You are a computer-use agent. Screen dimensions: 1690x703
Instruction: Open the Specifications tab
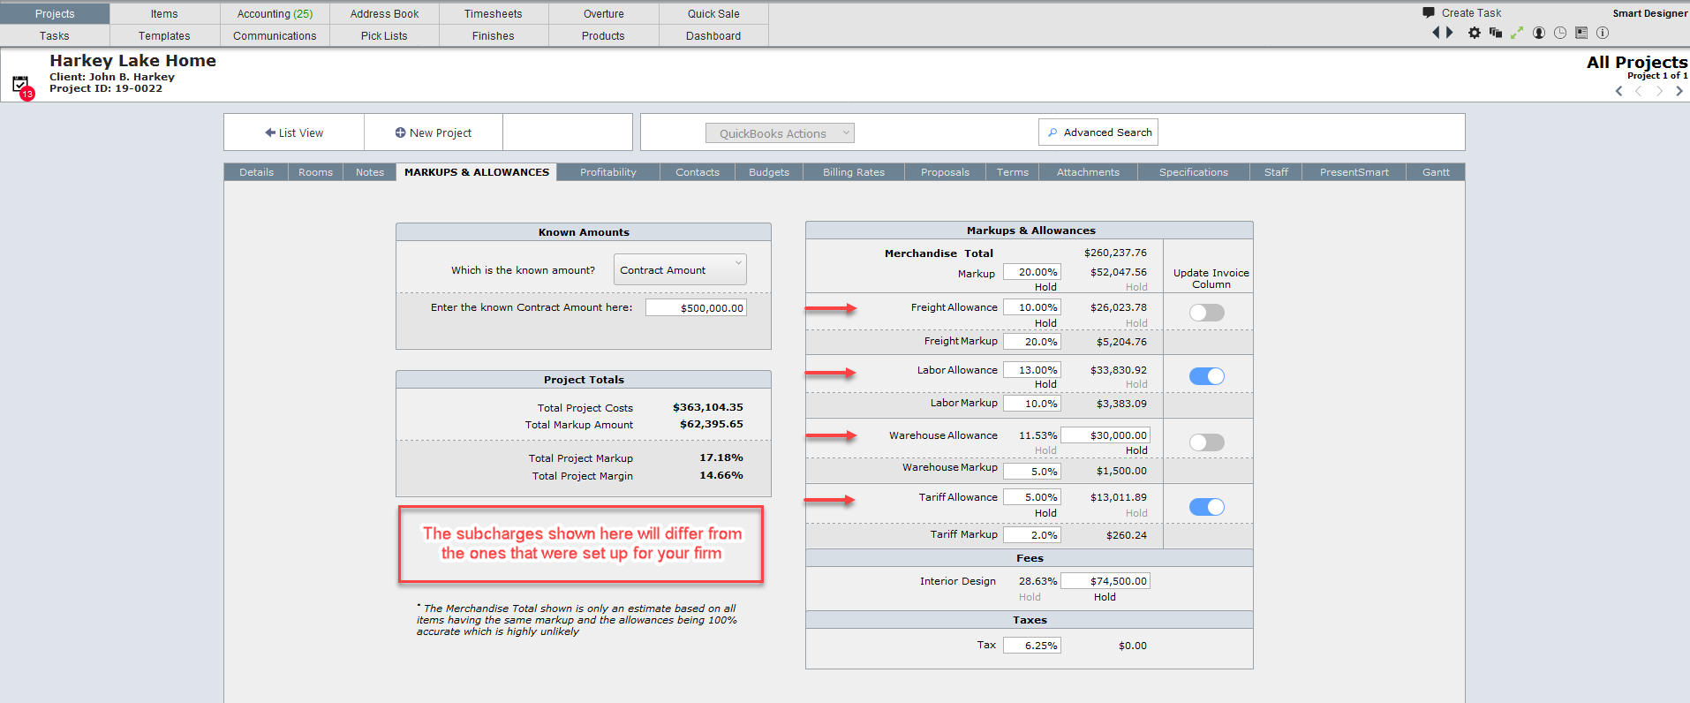pos(1194,172)
